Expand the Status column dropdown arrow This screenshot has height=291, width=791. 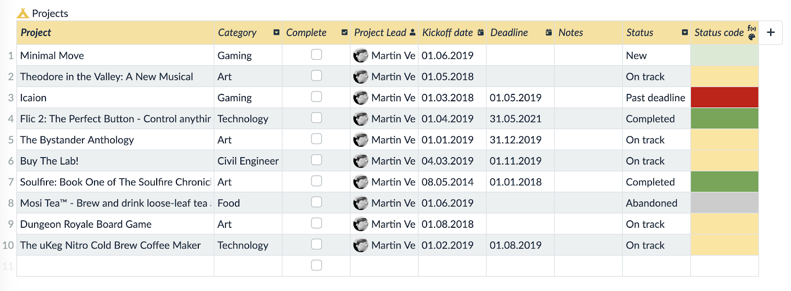coord(684,33)
